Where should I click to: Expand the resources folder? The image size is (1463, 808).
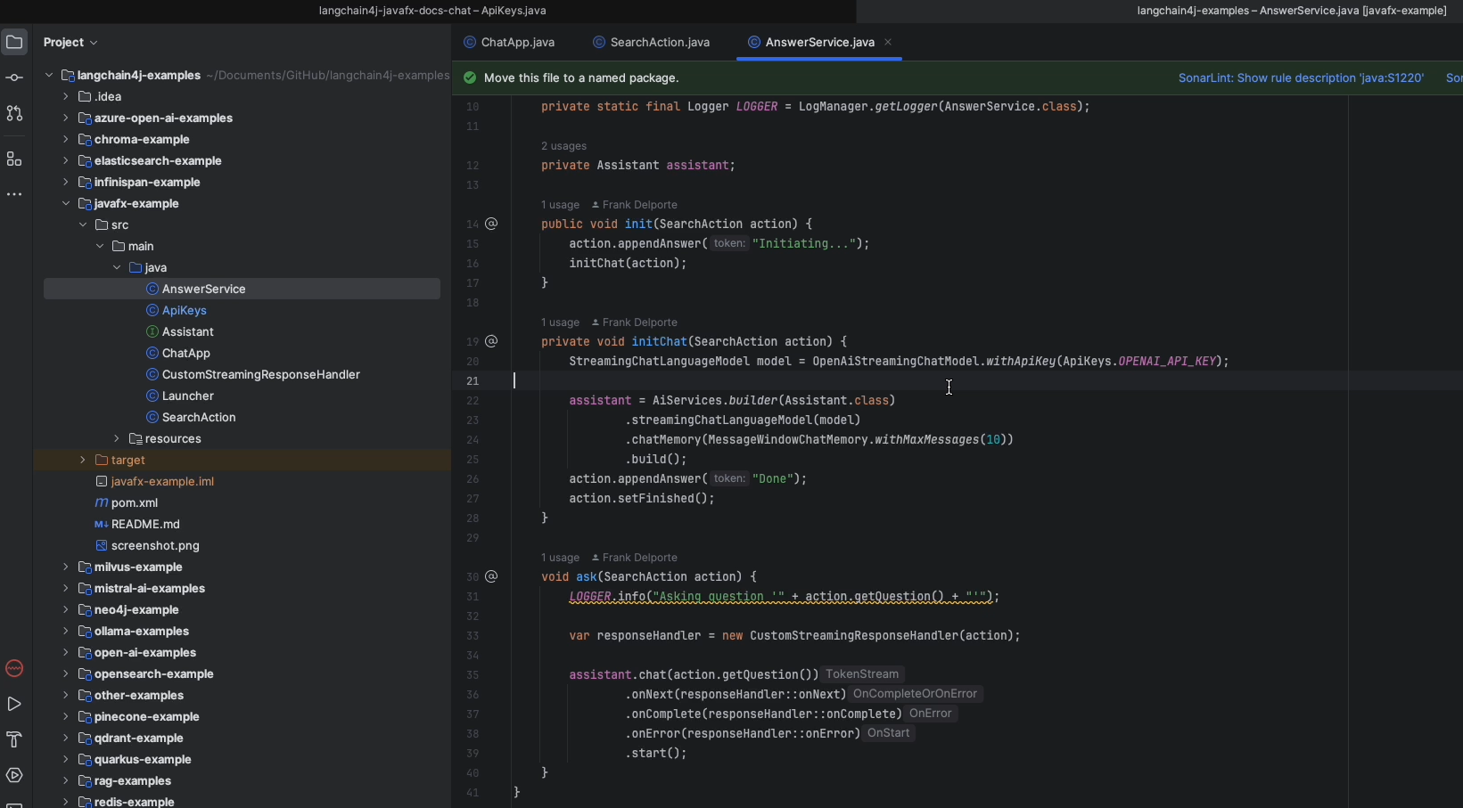(117, 438)
